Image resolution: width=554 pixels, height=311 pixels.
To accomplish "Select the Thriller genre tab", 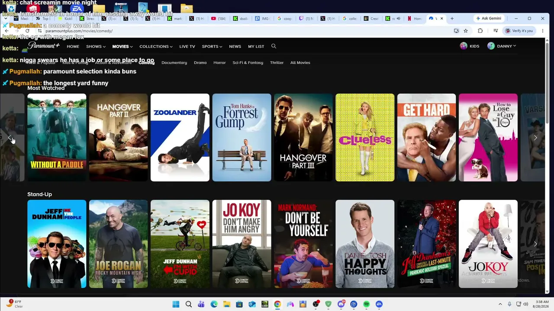I will [277, 63].
